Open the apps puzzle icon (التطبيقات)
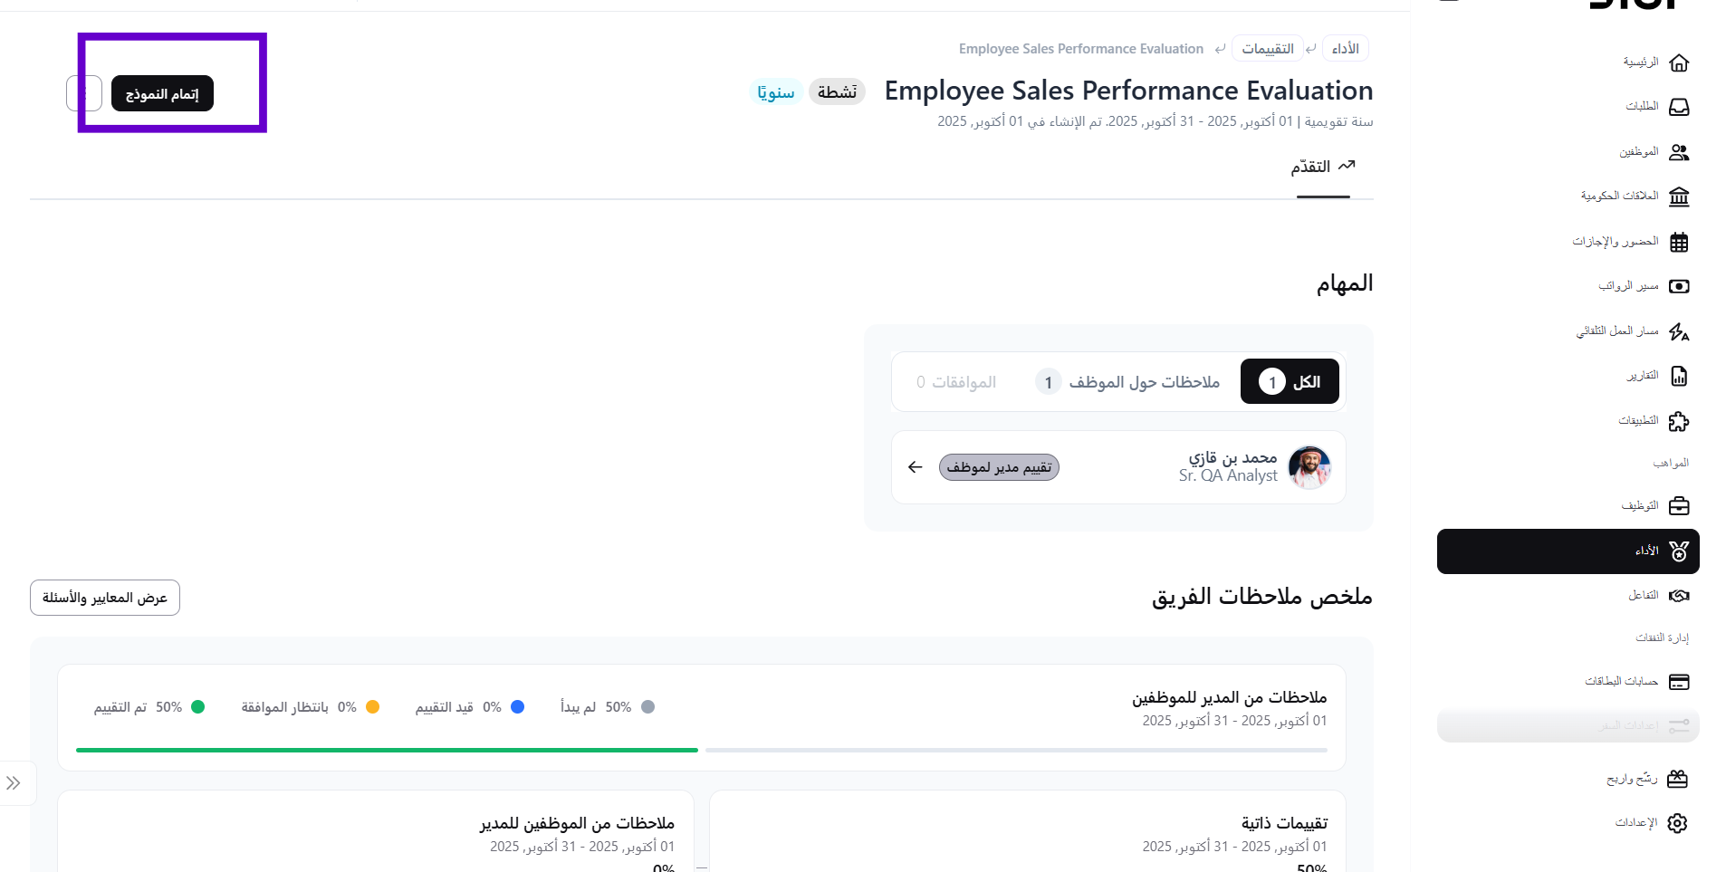Screen dimensions: 1726x872 [x=1678, y=421]
